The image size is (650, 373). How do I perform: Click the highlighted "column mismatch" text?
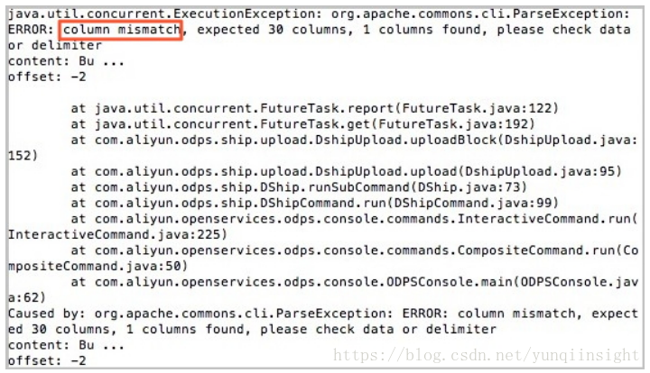click(x=121, y=30)
